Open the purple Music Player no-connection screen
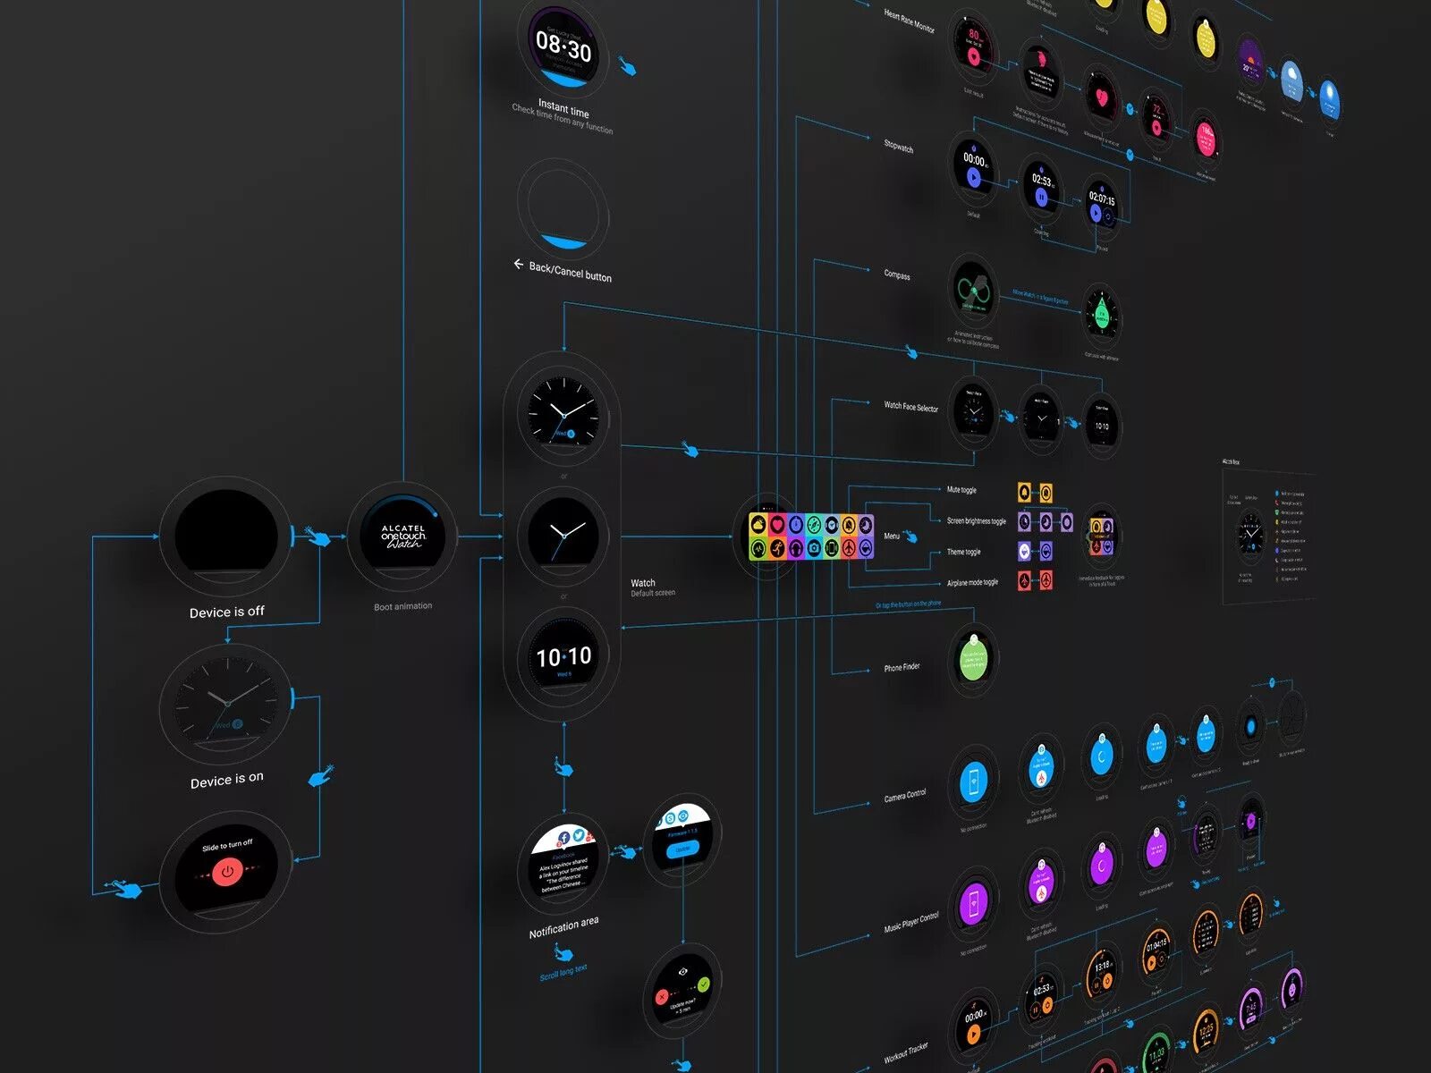Image resolution: width=1431 pixels, height=1073 pixels. (973, 904)
